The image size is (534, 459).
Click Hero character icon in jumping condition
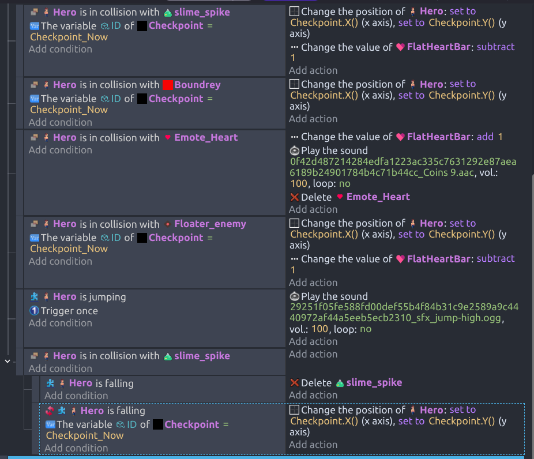[x=46, y=297]
